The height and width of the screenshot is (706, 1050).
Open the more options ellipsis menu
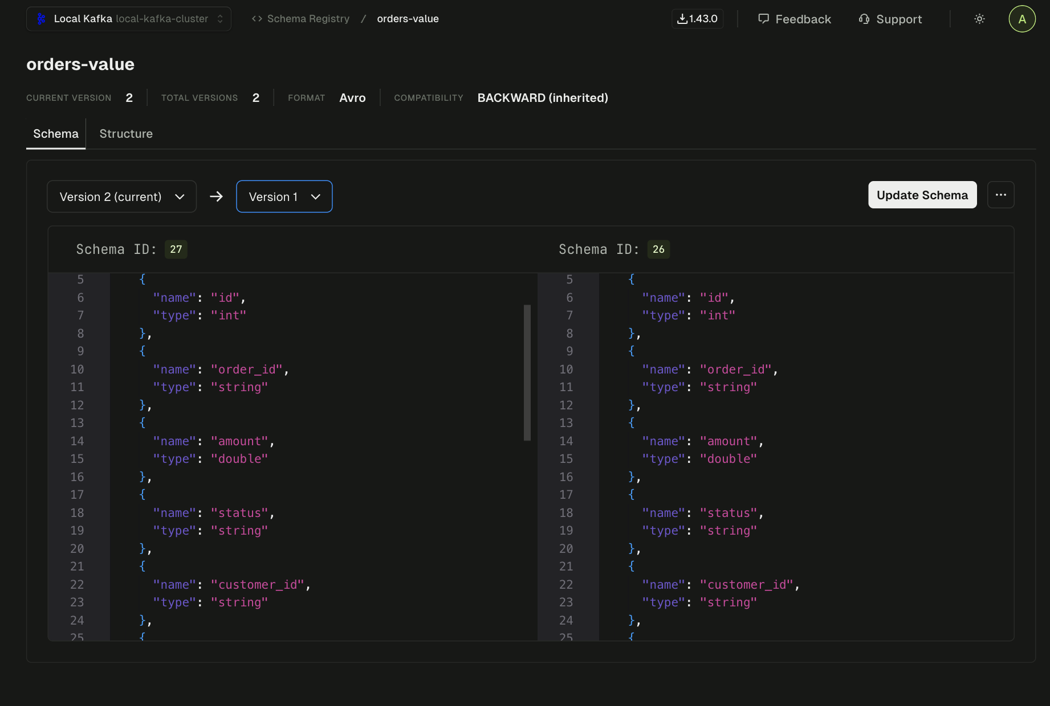click(x=1000, y=195)
